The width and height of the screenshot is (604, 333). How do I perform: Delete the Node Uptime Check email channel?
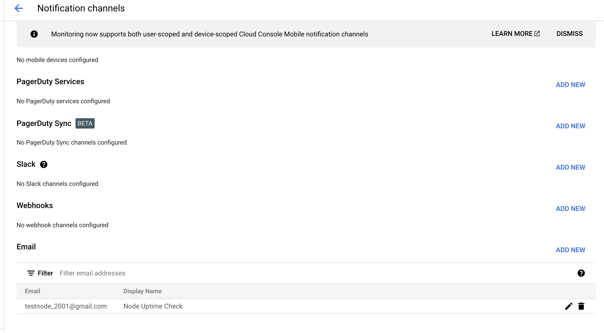[x=581, y=306]
